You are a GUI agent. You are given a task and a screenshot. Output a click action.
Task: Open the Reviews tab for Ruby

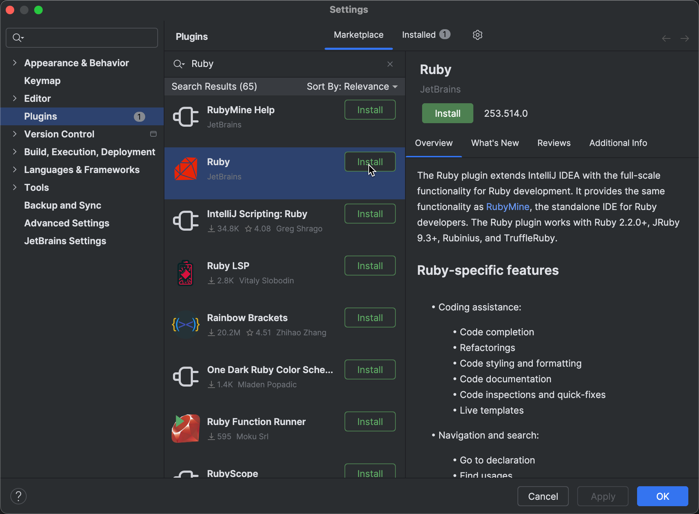click(553, 143)
